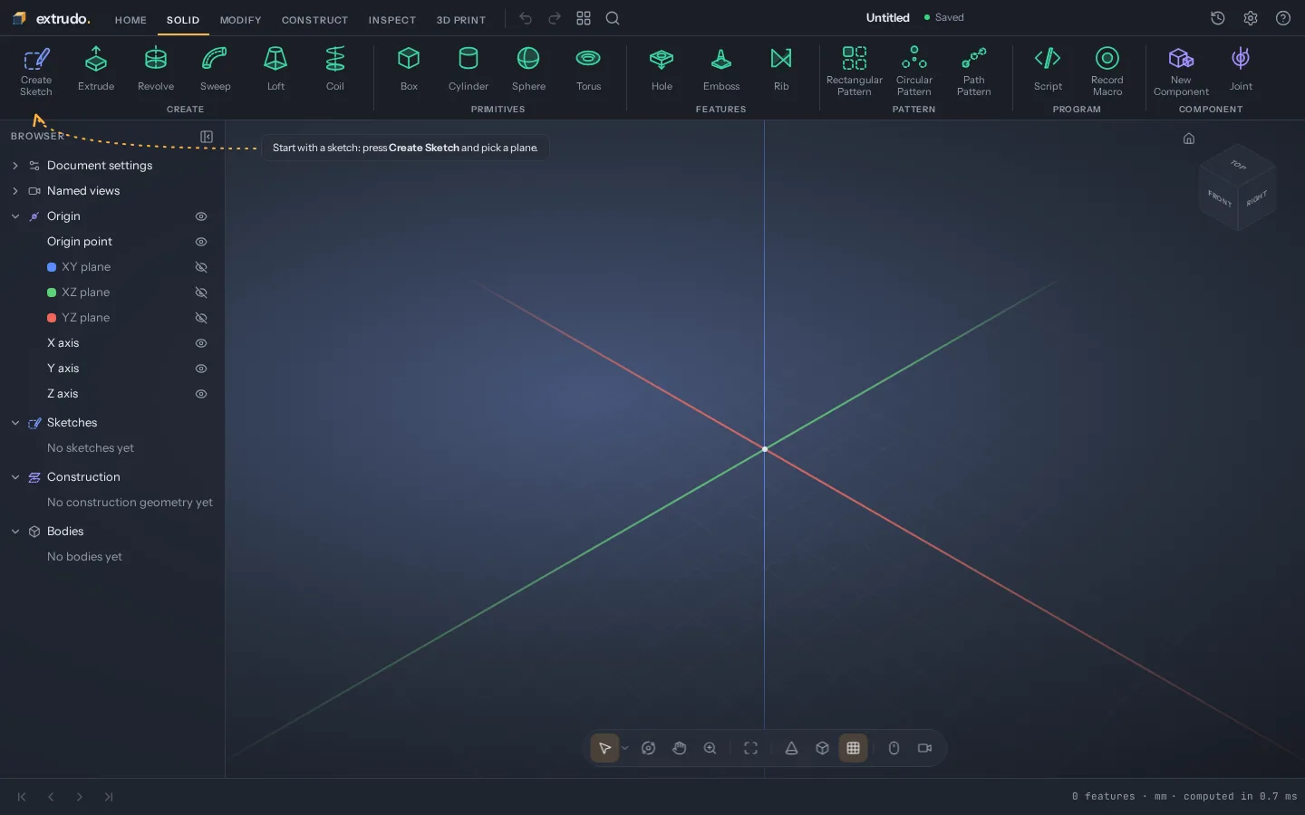Open the Coil tool

[335, 72]
